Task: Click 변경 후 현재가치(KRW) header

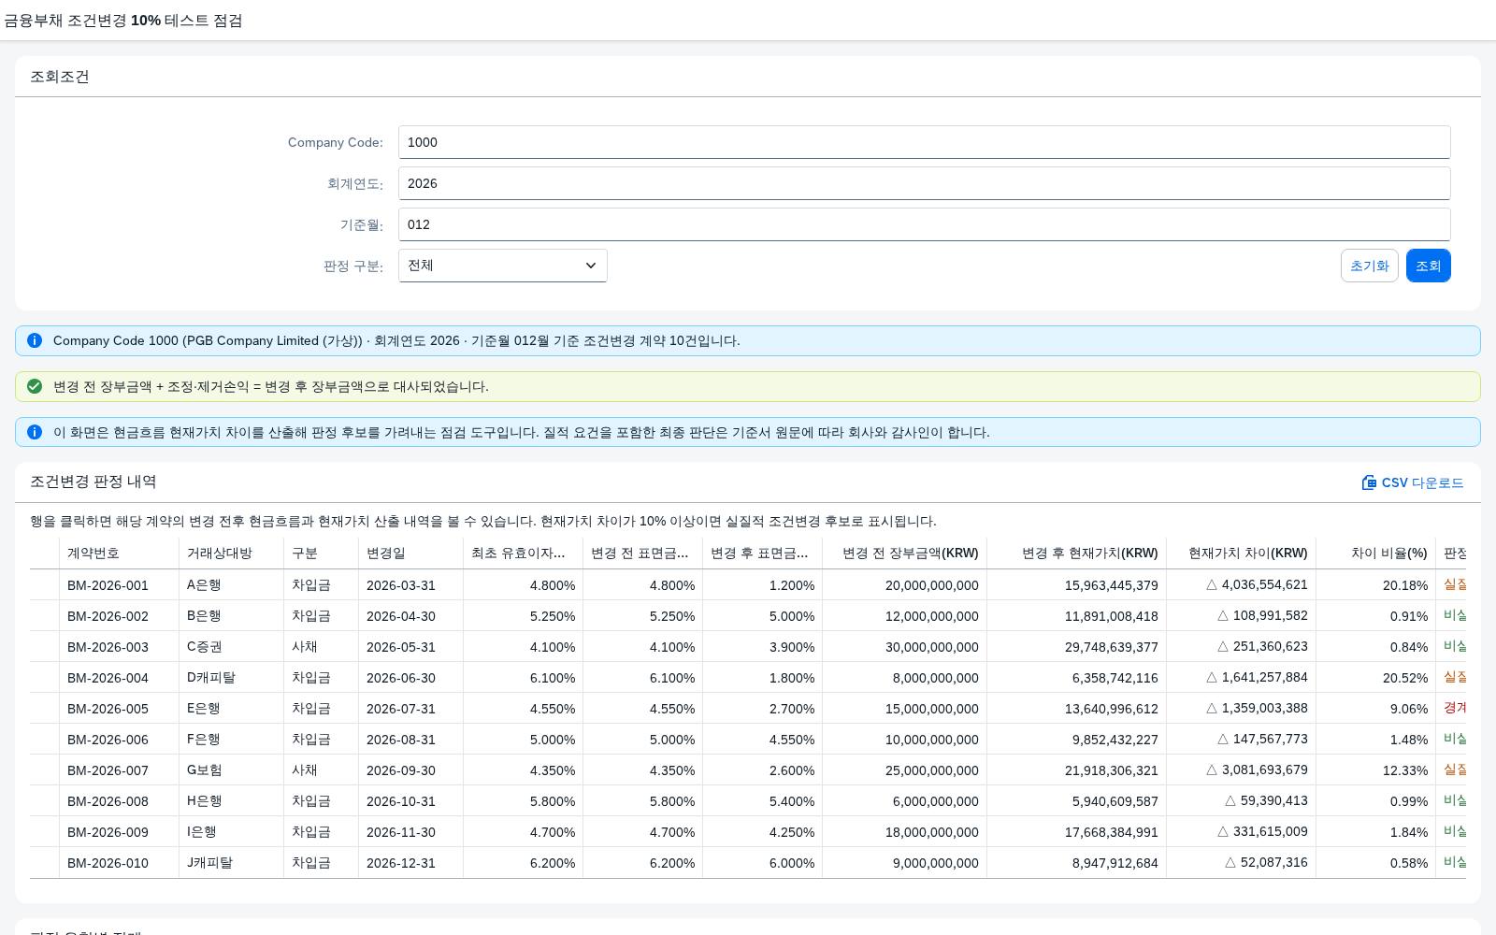Action: 1076,553
